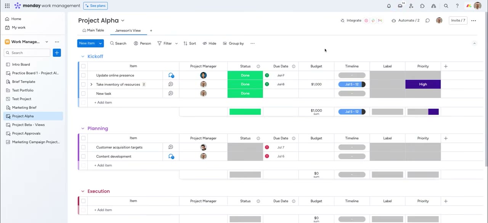
Task: Click Status column info icon in Kickoff
Action: (258, 66)
